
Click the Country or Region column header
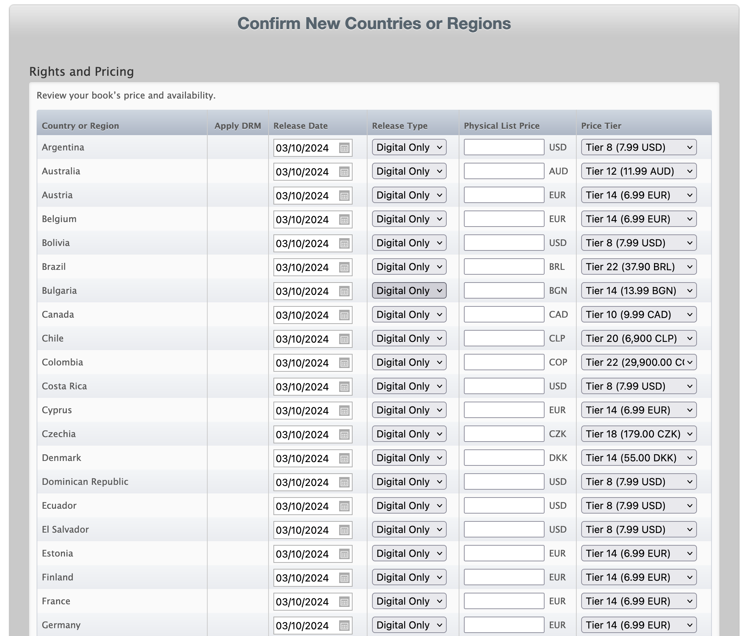click(x=80, y=126)
